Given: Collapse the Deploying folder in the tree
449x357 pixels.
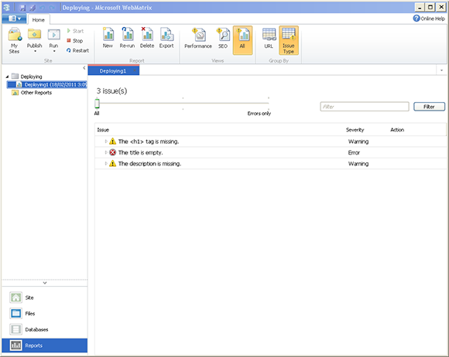Looking at the screenshot, I should coord(7,76).
